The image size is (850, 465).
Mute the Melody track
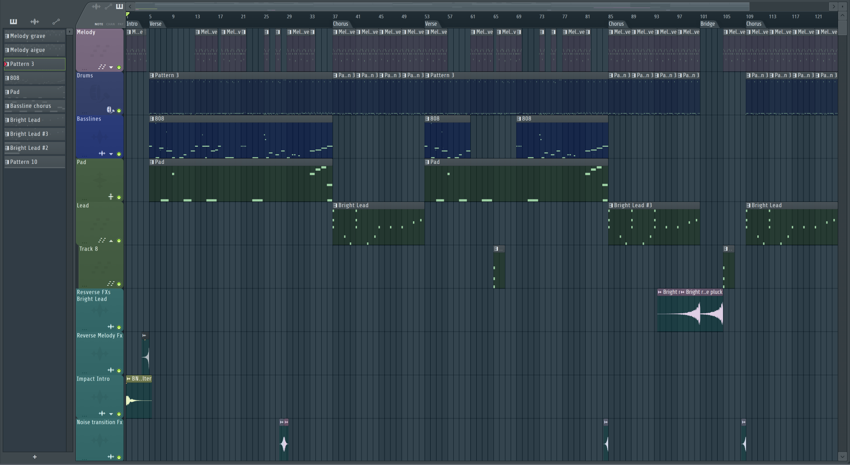tap(119, 67)
